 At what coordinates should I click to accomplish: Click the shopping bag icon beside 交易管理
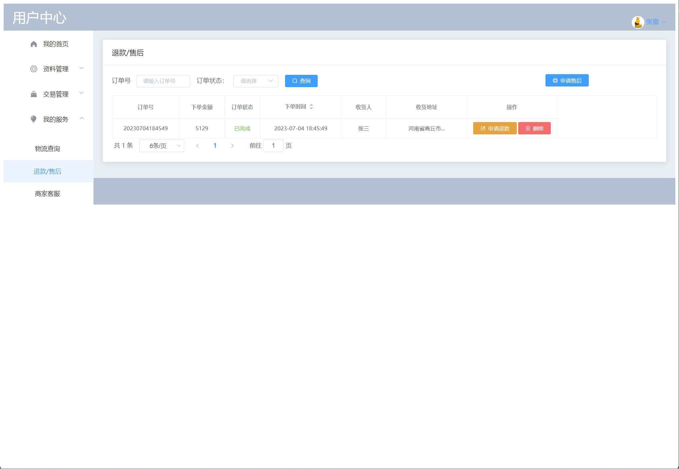(34, 94)
